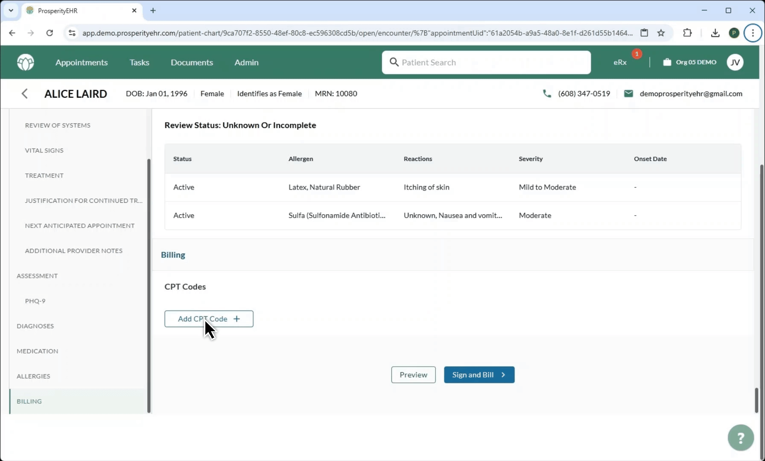765x461 pixels.
Task: Open the Appointments menu
Action: pos(82,62)
